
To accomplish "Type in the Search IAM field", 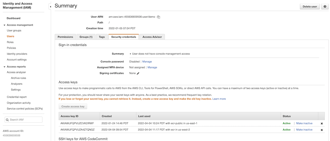I will click(27, 120).
